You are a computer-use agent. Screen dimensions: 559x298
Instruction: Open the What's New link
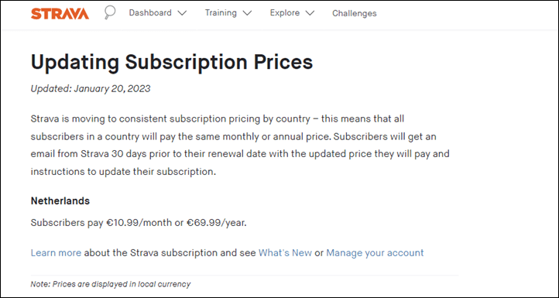click(x=285, y=253)
